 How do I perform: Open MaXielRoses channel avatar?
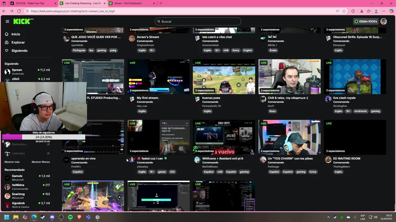(x=197, y=160)
